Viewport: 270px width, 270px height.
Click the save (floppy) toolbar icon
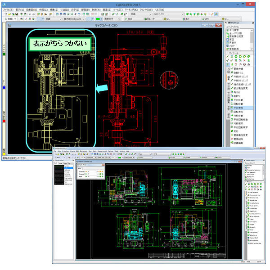(17, 14)
